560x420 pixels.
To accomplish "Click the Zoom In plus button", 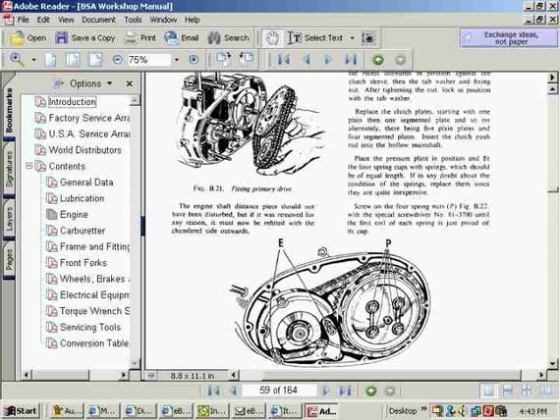I will 194,60.
